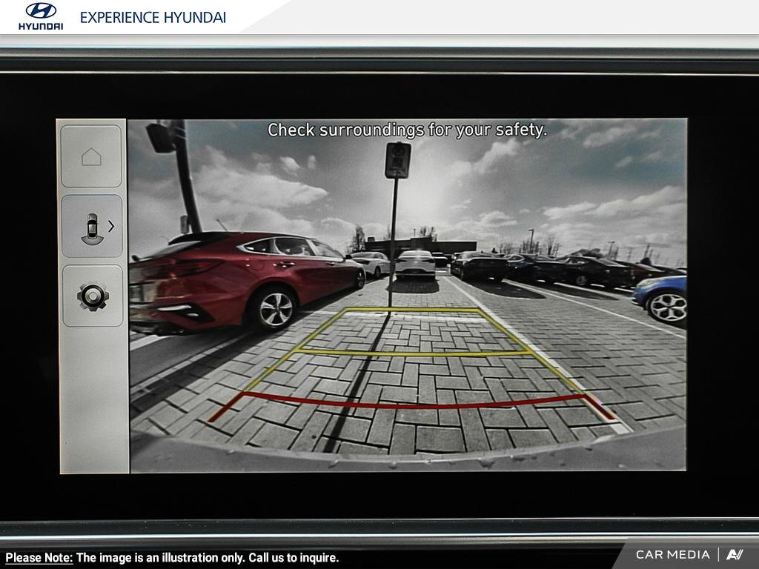Open the camera view mode car icon
The width and height of the screenshot is (759, 569).
[x=91, y=227]
